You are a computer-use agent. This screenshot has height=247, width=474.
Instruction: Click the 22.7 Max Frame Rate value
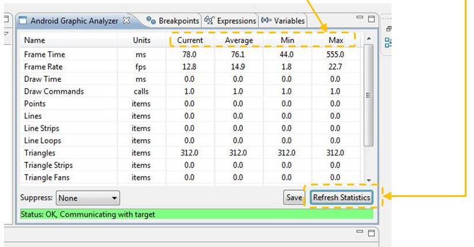pos(335,67)
